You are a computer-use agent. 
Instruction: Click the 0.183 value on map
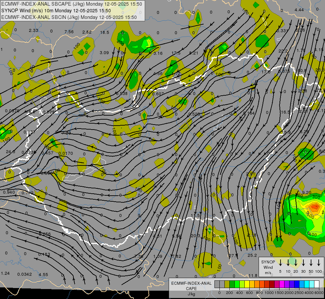tap(44, 254)
